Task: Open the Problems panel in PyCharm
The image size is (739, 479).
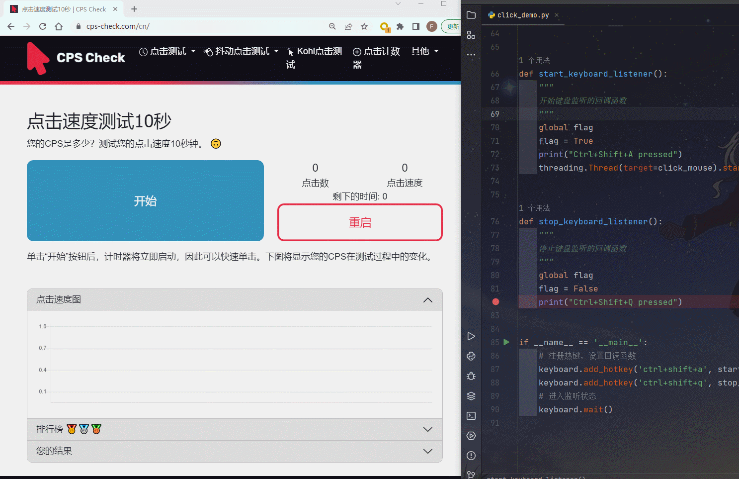Action: pyautogui.click(x=471, y=456)
